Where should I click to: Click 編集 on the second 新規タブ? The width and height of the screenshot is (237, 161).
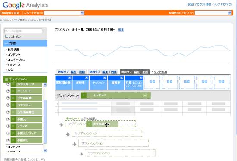point(105,72)
